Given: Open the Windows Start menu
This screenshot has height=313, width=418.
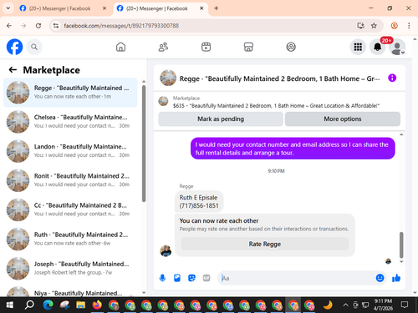Looking at the screenshot, I should [x=9, y=305].
